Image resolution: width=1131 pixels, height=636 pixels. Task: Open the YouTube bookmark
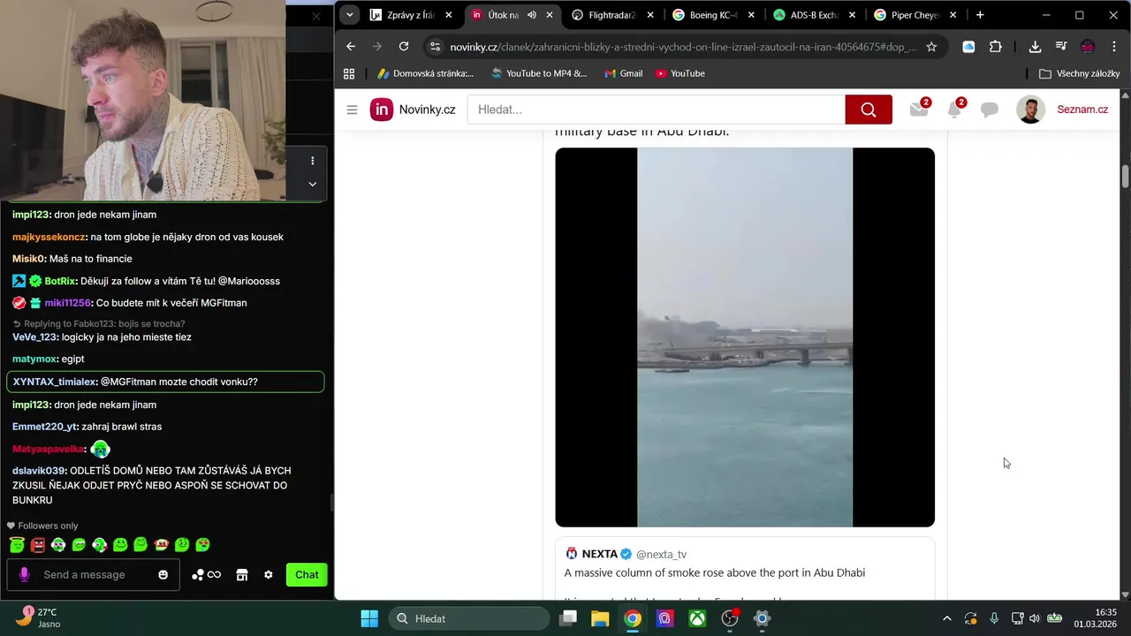[x=680, y=73]
